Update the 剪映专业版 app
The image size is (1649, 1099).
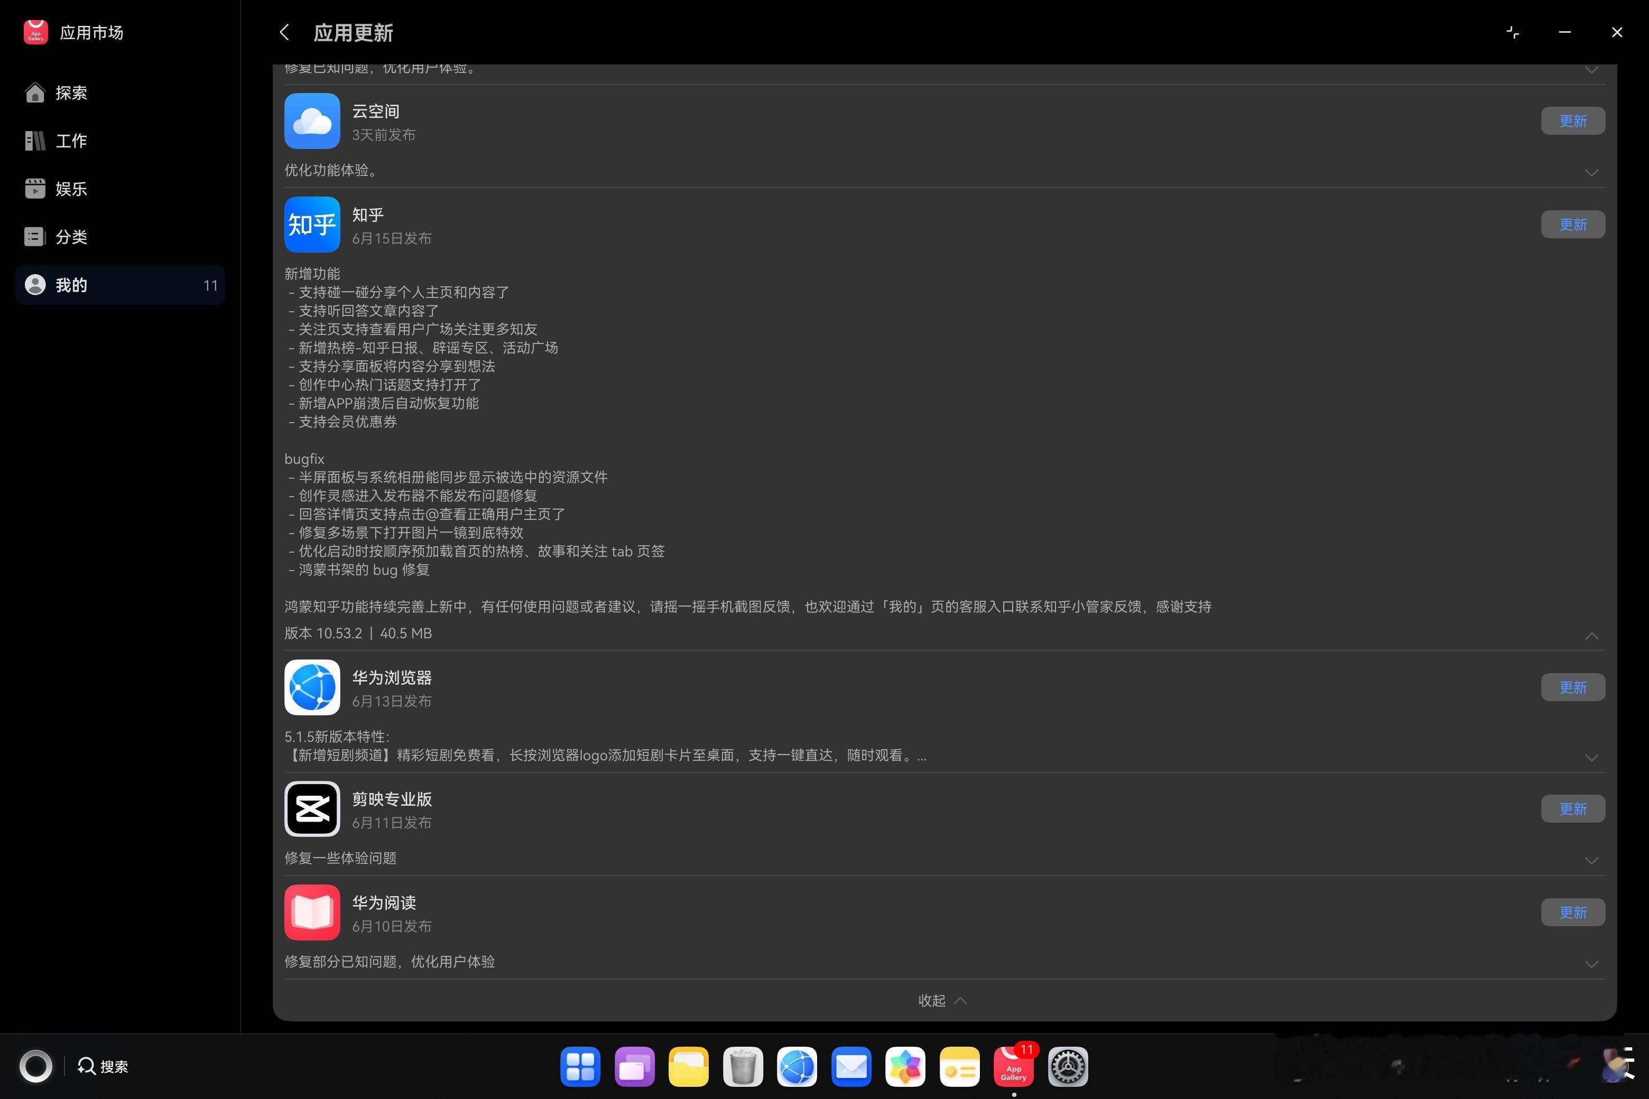tap(1572, 809)
